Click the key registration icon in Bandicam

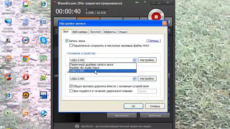pos(137,3)
